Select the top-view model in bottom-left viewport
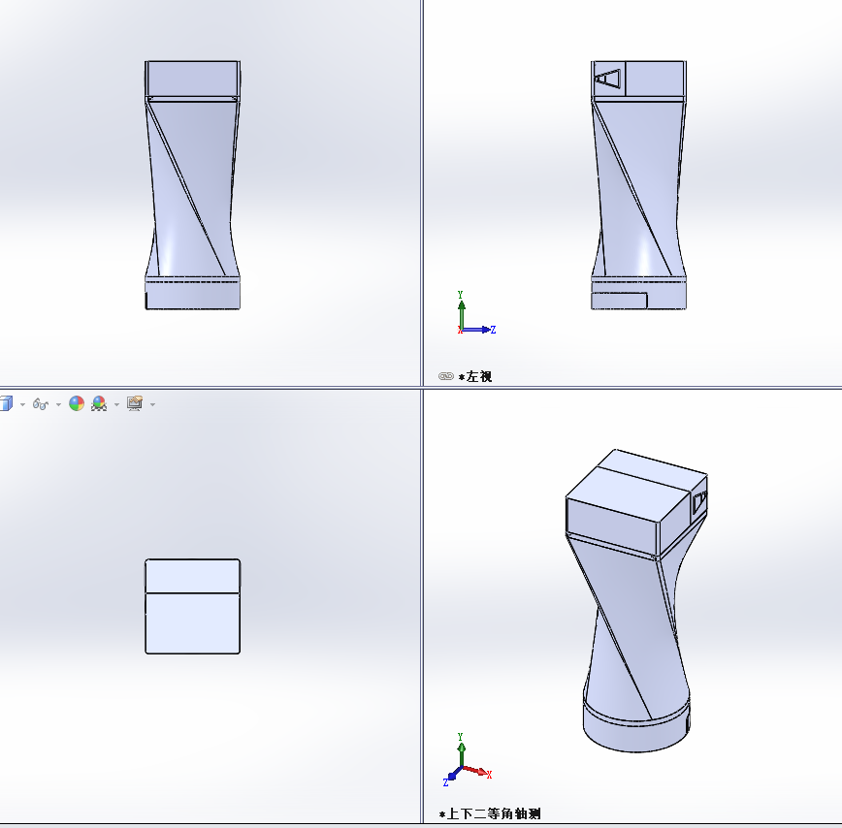 tap(193, 606)
